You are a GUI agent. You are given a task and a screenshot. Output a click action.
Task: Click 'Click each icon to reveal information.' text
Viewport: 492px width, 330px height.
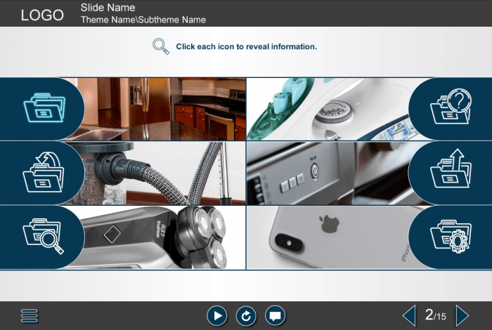pos(246,47)
